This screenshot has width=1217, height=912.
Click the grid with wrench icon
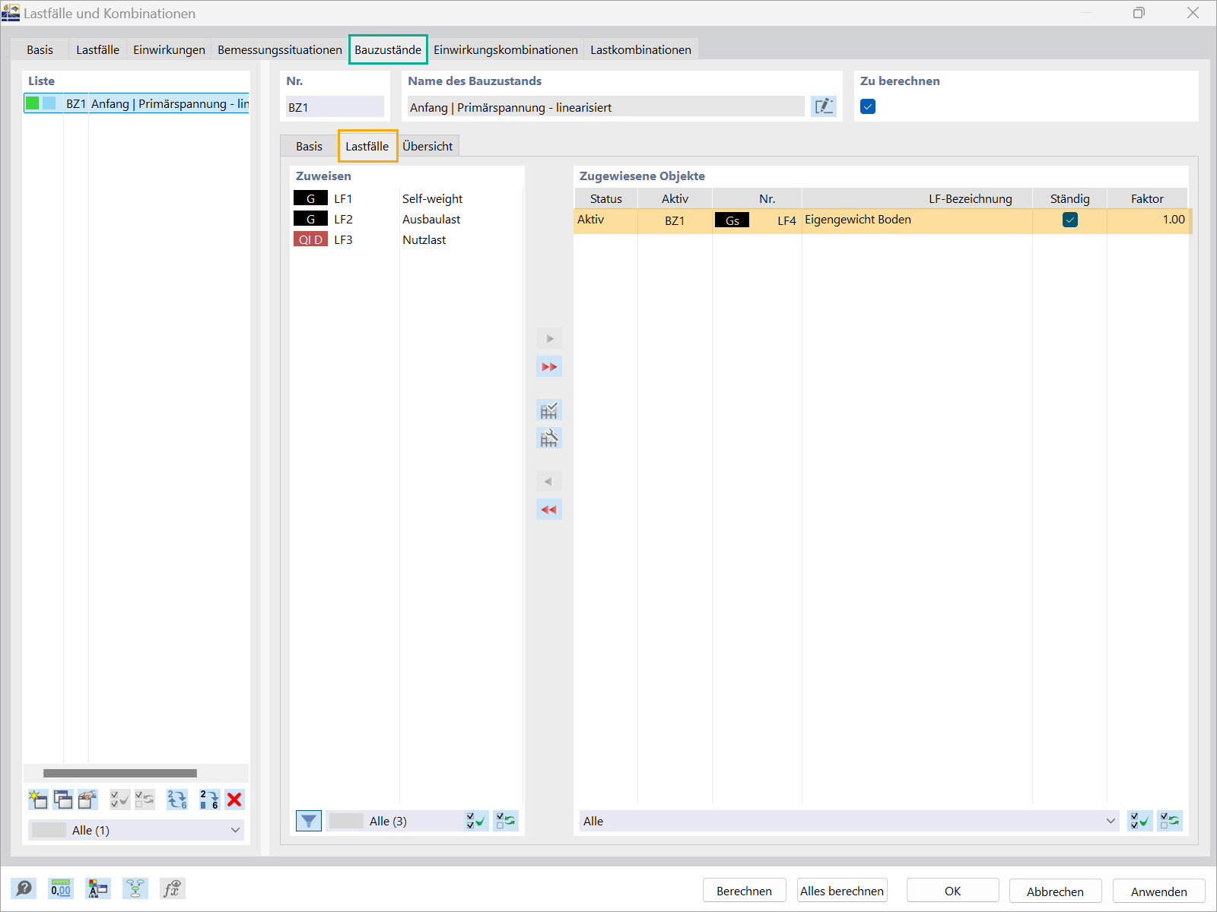click(549, 438)
